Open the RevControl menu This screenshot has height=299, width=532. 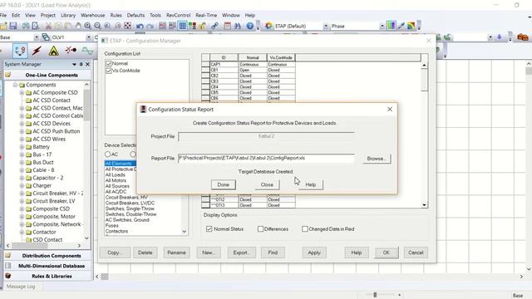(178, 15)
